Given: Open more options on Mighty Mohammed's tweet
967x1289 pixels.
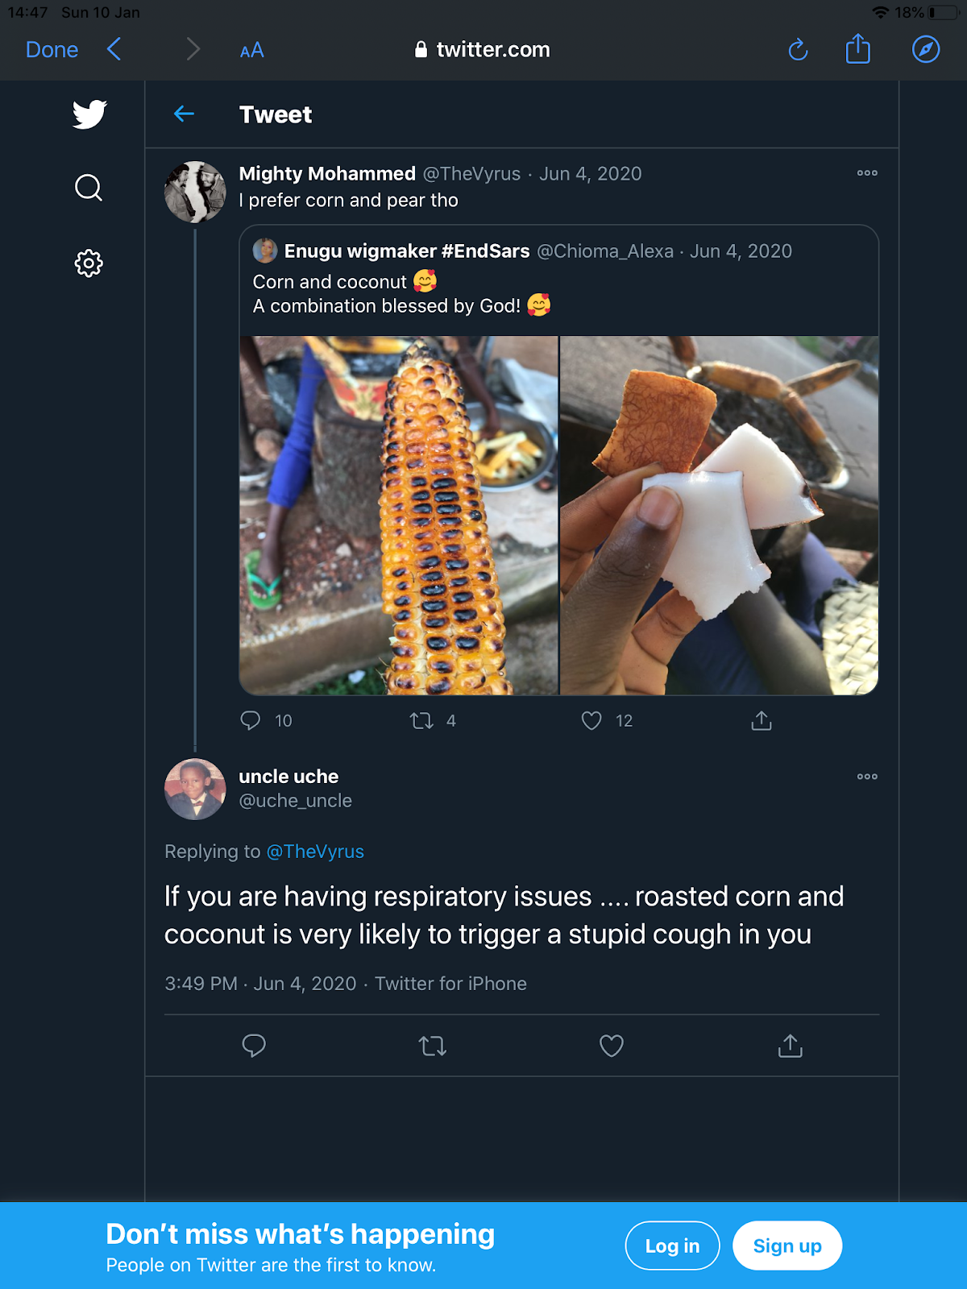Looking at the screenshot, I should pos(867,173).
